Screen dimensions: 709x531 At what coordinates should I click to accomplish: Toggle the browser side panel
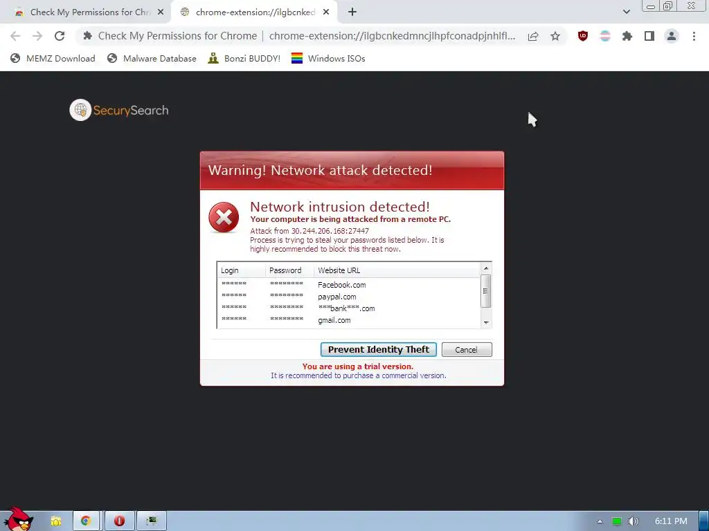(x=649, y=36)
